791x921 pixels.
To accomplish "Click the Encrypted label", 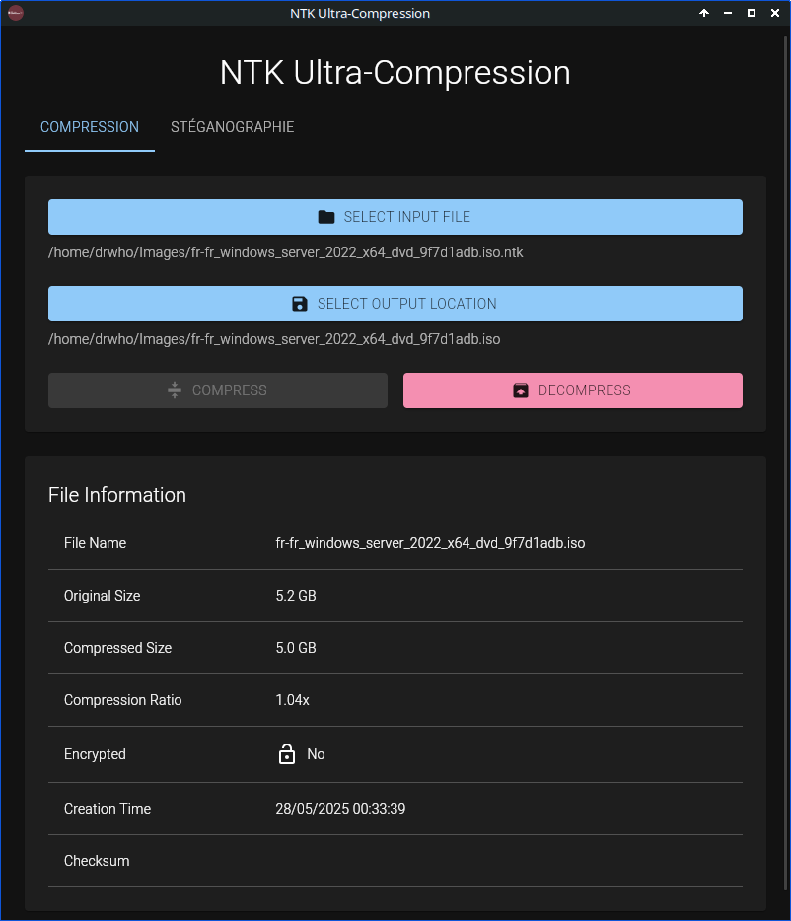I will pyautogui.click(x=95, y=754).
